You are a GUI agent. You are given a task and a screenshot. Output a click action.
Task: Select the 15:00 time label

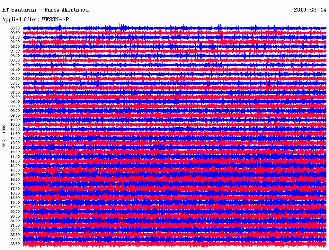pyautogui.click(x=15, y=166)
